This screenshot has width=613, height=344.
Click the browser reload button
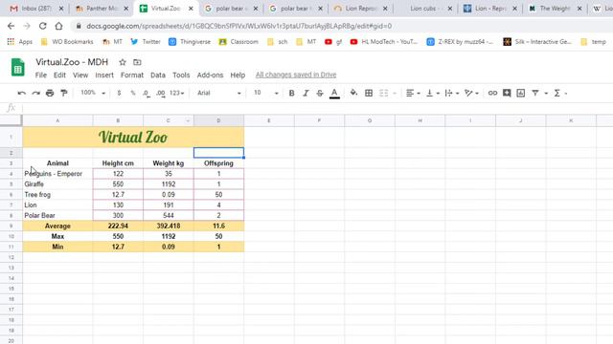[42, 26]
